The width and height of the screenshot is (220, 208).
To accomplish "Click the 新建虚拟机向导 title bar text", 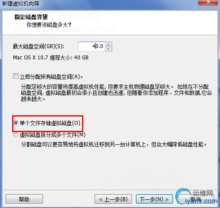I will pos(20,3).
